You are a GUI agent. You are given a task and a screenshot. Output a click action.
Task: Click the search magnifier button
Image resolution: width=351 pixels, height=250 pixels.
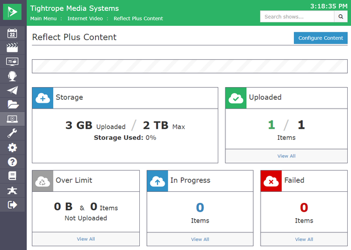(x=341, y=17)
